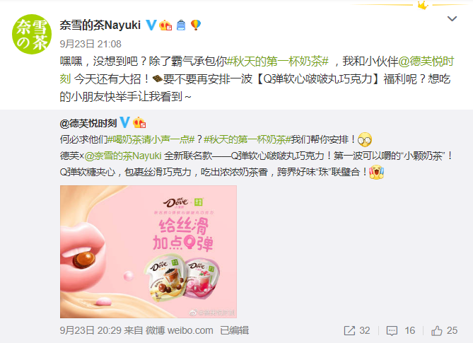Open the 微博 weibo.com source link
473x343 pixels.
click(x=180, y=331)
